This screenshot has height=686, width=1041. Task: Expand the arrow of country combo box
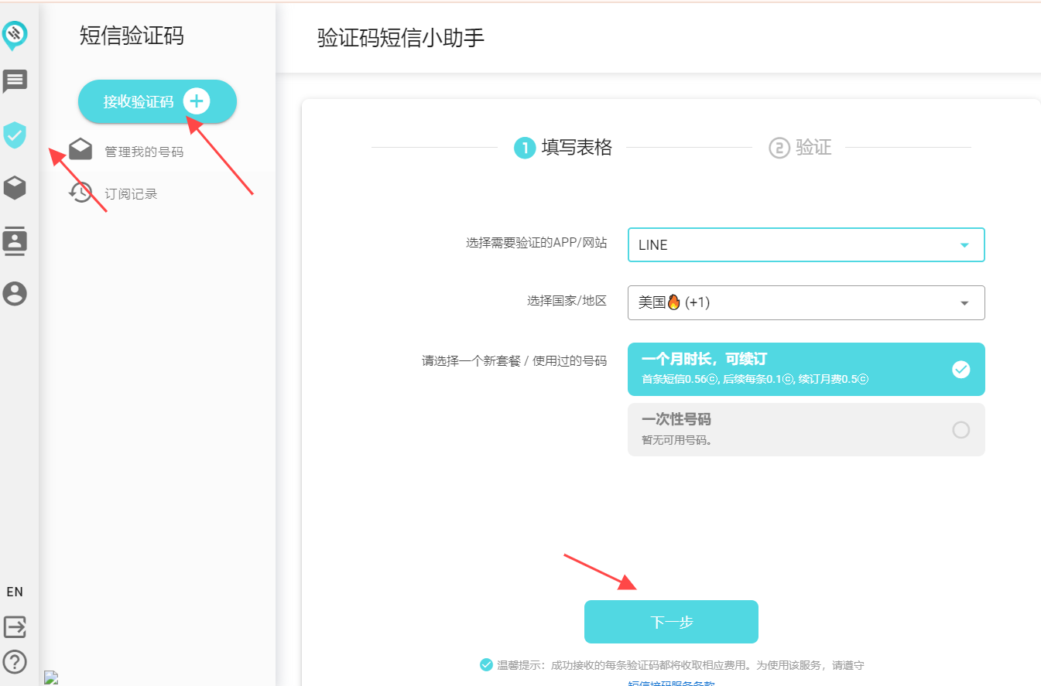pyautogui.click(x=964, y=303)
